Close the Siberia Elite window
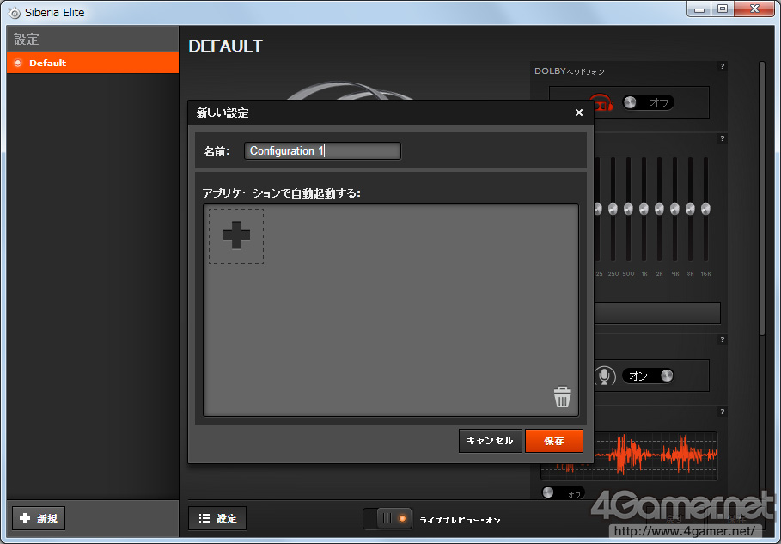This screenshot has height=544, width=781. point(754,9)
